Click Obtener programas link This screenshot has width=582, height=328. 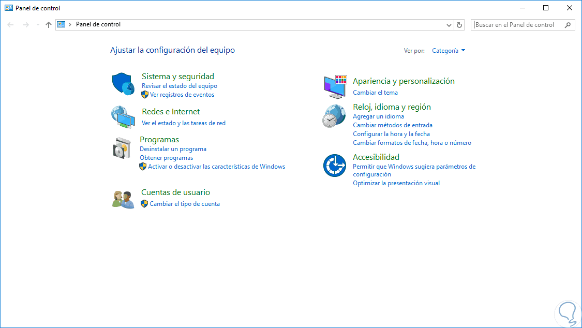(x=166, y=158)
